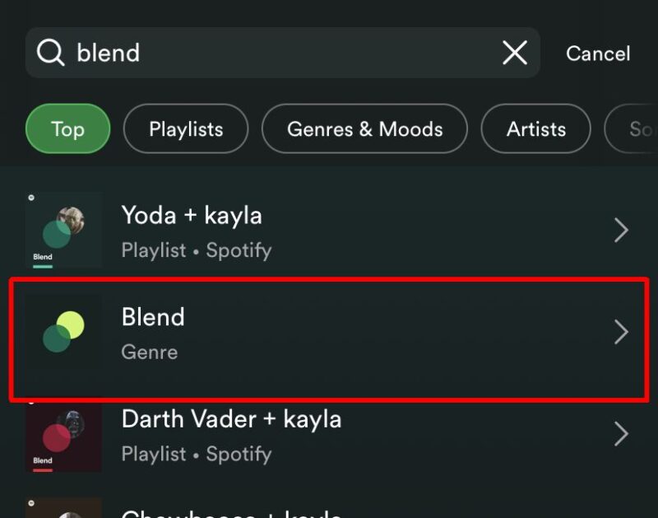Open the Blend genre result

(x=329, y=332)
